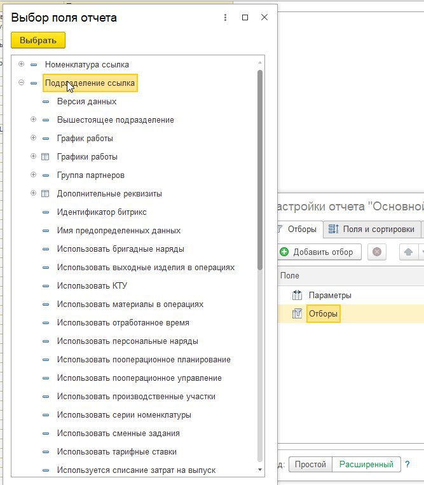424x485 pixels.
Task: Expand Дополнительные реквизиты node
Action: click(34, 193)
